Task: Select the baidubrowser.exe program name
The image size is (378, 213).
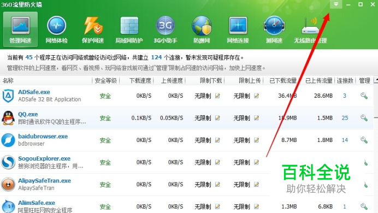Action: pyautogui.click(x=43, y=137)
